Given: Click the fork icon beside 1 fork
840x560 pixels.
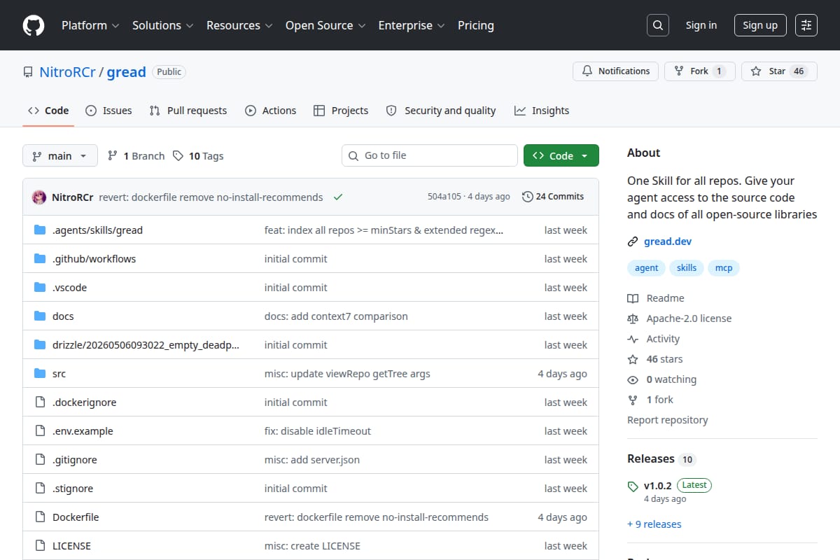Looking at the screenshot, I should coord(633,400).
